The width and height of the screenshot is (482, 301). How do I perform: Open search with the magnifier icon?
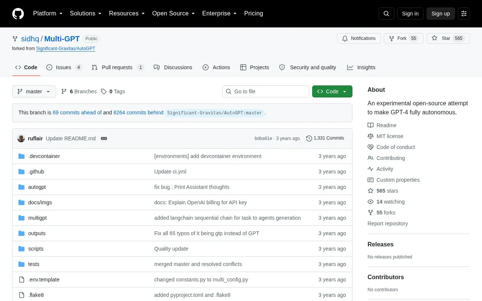pyautogui.click(x=386, y=14)
